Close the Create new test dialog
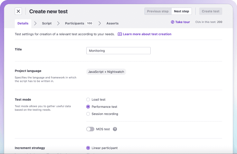Viewport: 237px width, 154px height. (18, 11)
